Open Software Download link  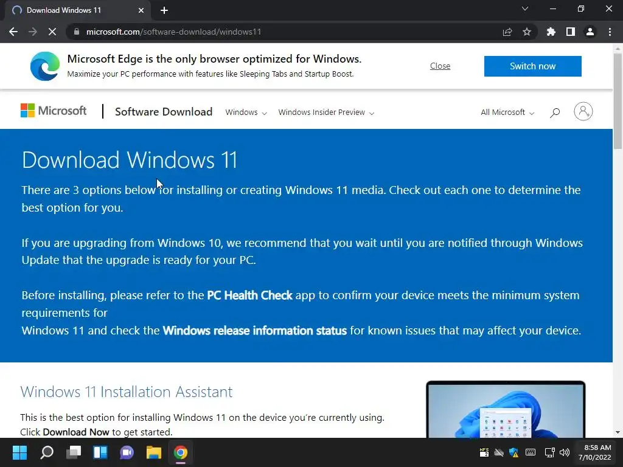coord(164,112)
